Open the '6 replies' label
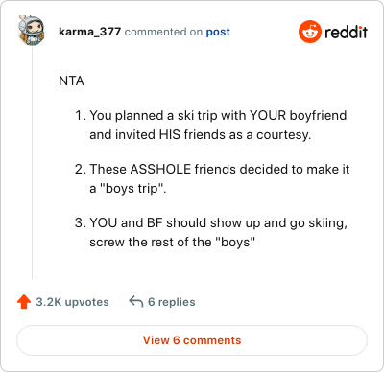This screenshot has height=372, width=384. 172,302
